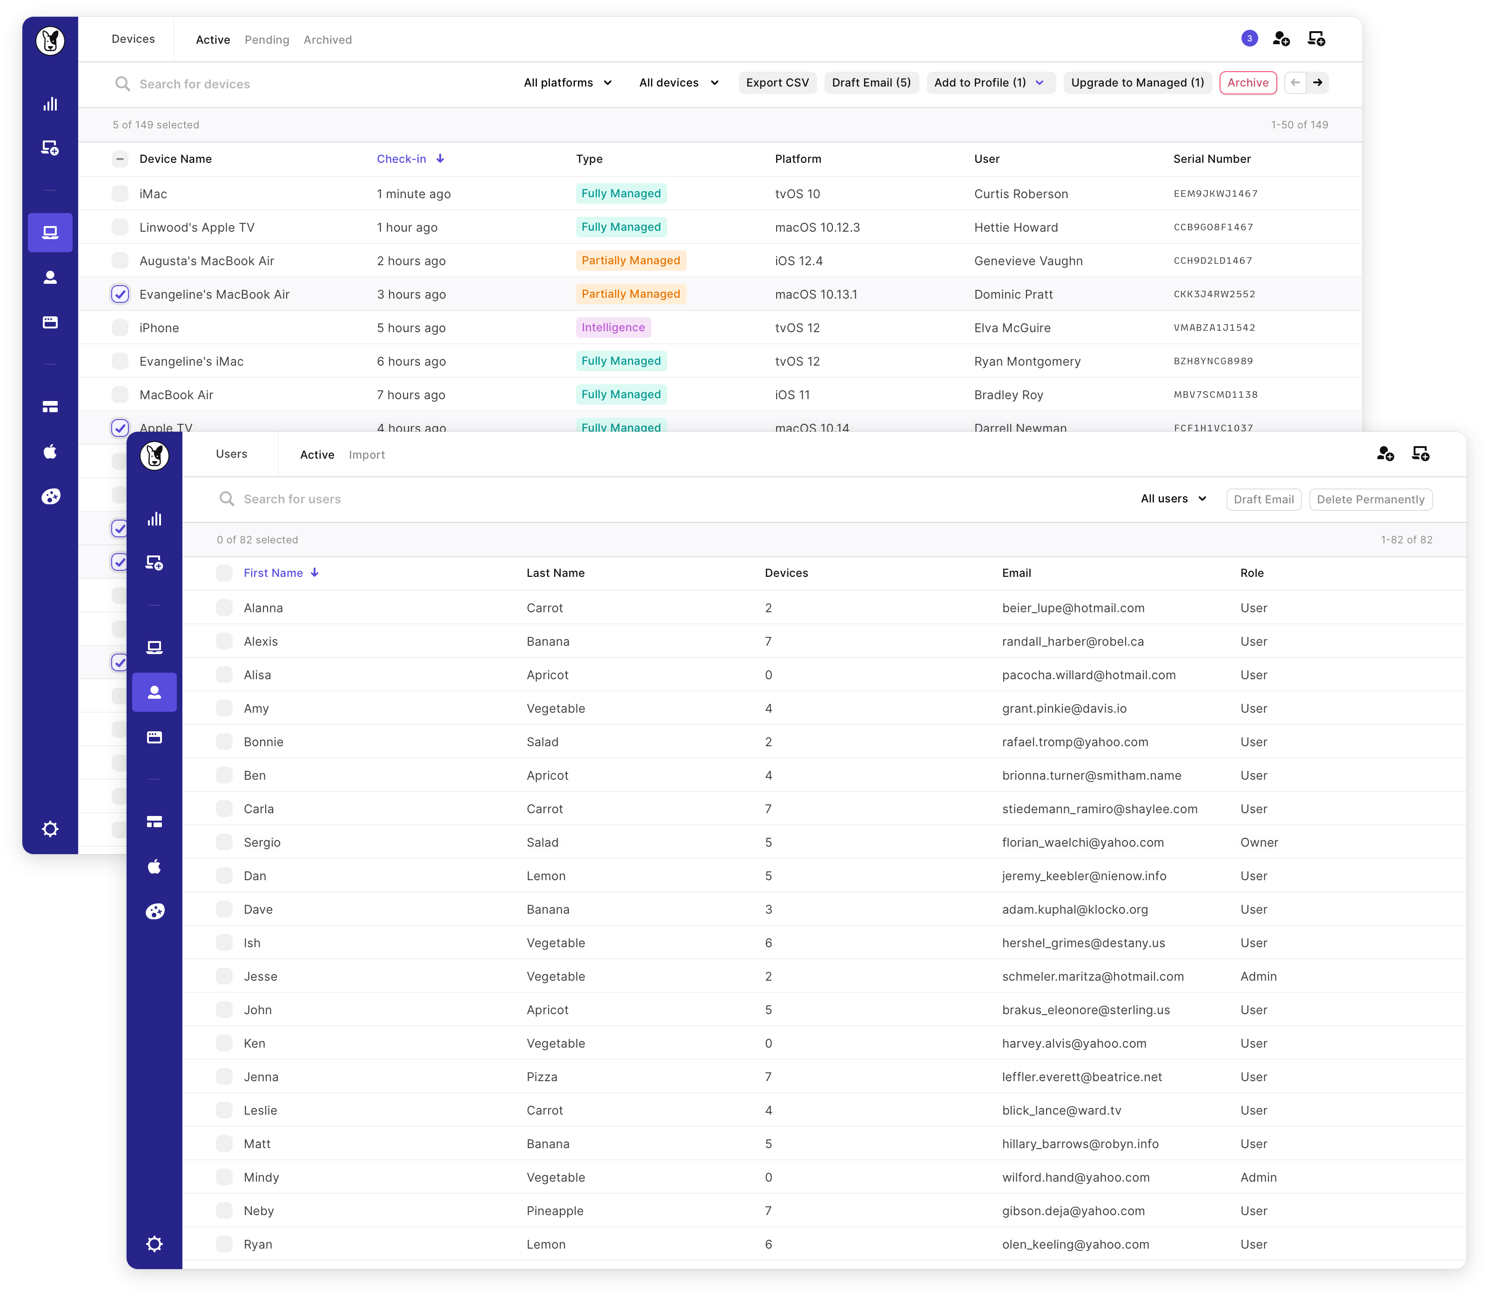1489x1297 pixels.
Task: Open settings gear in Devices window sidebar
Action: 50,829
